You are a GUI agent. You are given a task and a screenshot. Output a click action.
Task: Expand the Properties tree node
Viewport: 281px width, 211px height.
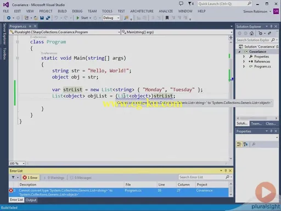point(244,57)
